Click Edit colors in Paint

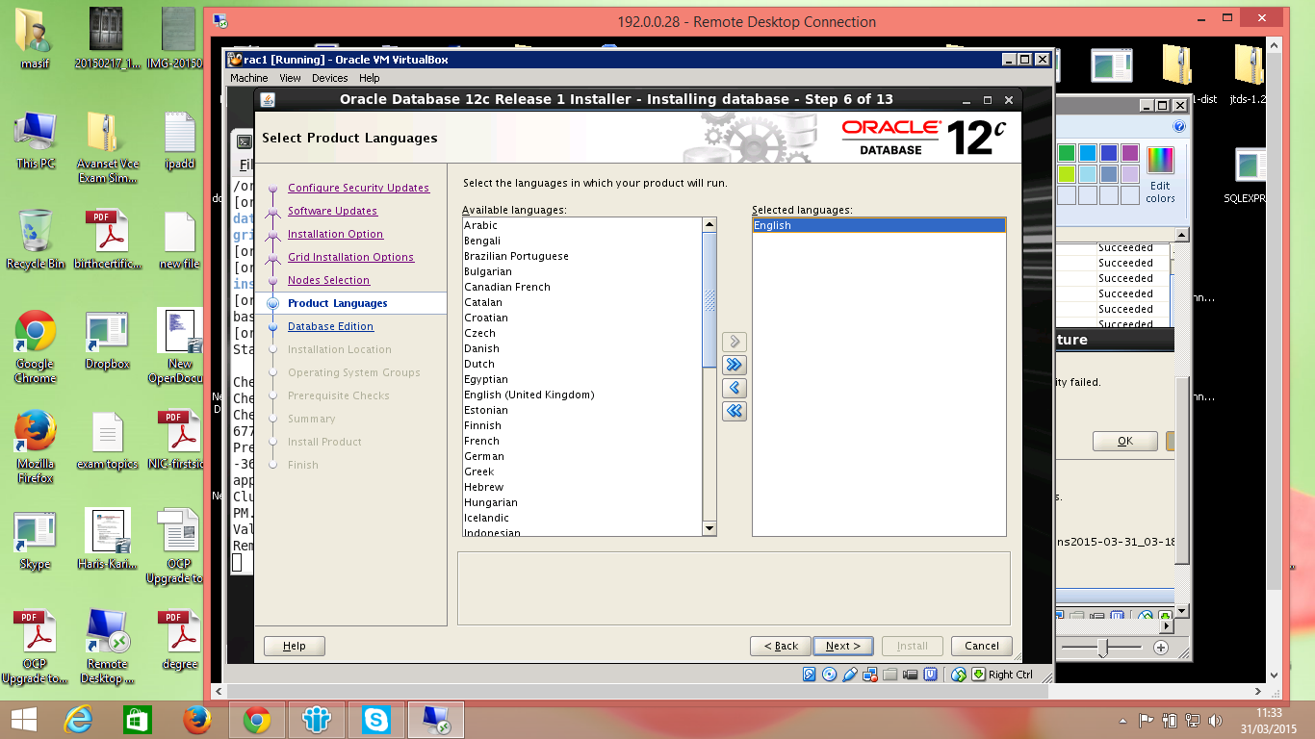(x=1160, y=174)
